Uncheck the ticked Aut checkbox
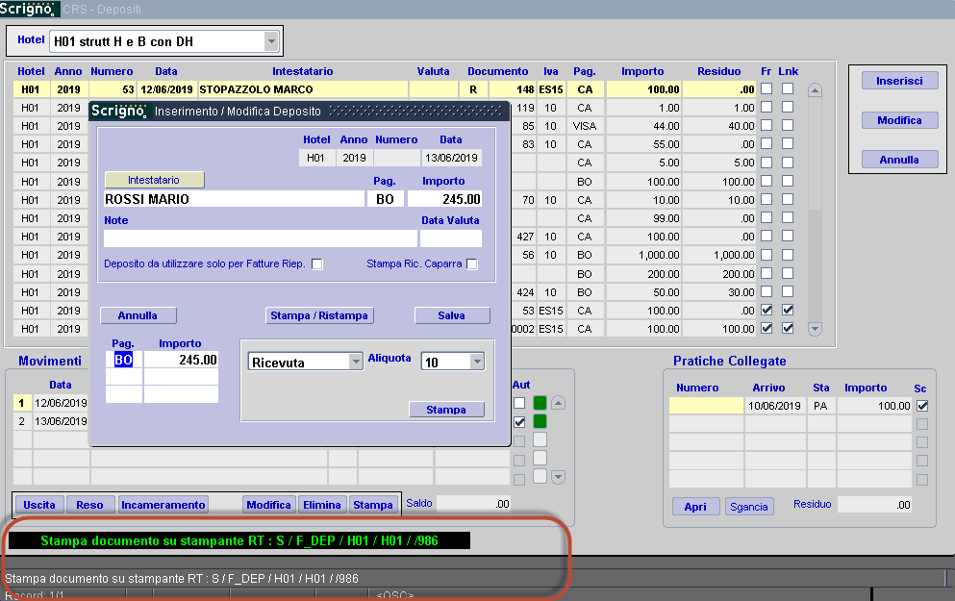This screenshot has height=601, width=955. coord(519,421)
